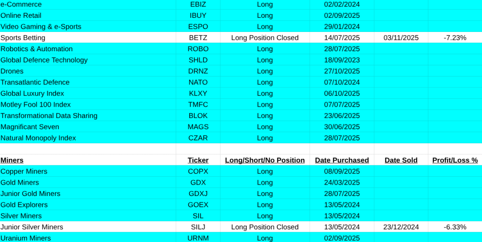Select the Robotics & Automation cell

37,49
